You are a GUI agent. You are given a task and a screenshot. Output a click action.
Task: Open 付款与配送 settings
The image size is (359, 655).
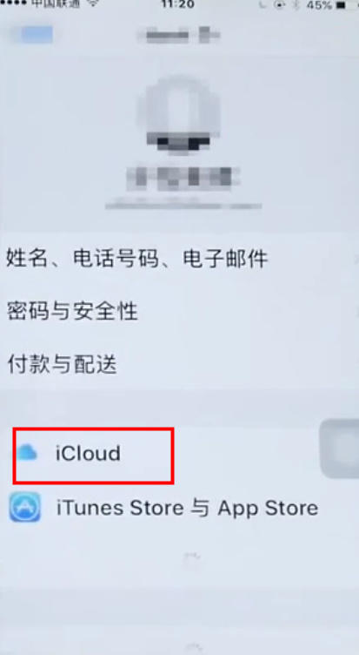pos(179,363)
